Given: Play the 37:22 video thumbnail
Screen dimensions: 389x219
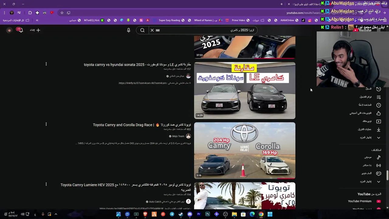Looking at the screenshot, I should [x=245, y=47].
